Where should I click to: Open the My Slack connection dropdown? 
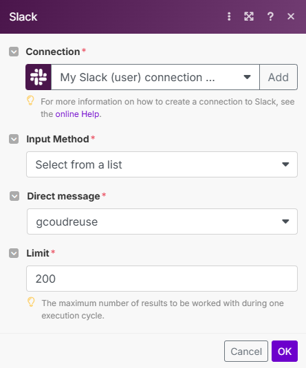point(155,77)
